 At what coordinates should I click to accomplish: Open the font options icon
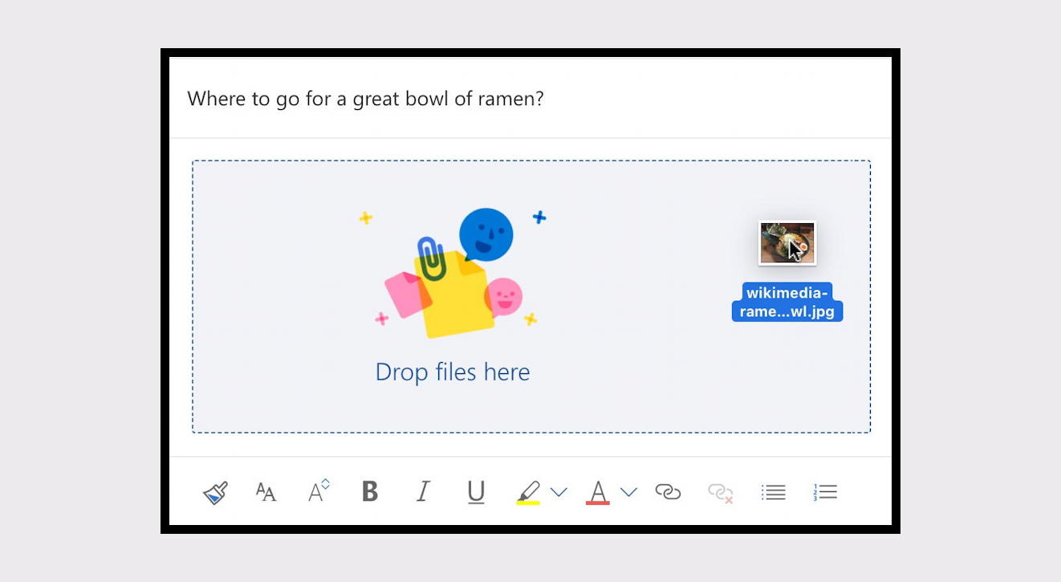[x=264, y=491]
